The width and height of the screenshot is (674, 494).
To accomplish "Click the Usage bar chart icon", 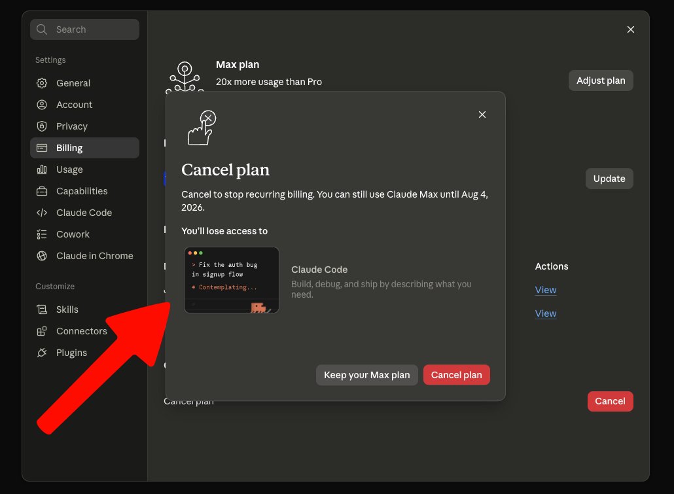I will (42, 169).
